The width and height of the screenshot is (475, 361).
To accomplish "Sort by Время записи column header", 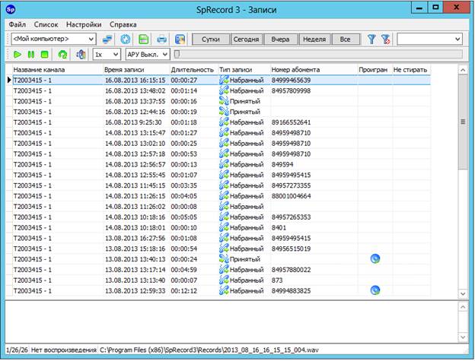I will [x=135, y=70].
